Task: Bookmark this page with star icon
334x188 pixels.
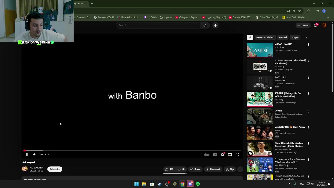Action: [300, 11]
